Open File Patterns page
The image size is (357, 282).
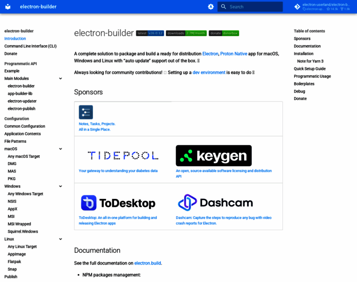pyautogui.click(x=15, y=141)
